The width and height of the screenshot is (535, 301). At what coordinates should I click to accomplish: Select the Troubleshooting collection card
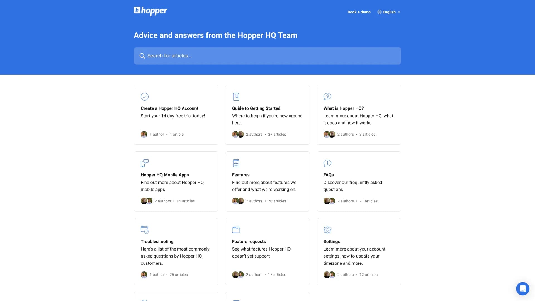pos(176,251)
